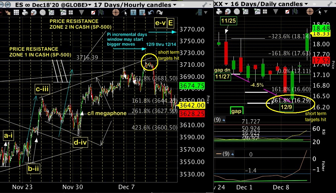Image resolution: width=336 pixels, height=193 pixels.
Task: Click the candlestick style icon on the daily toolbar
Action: point(295,12)
